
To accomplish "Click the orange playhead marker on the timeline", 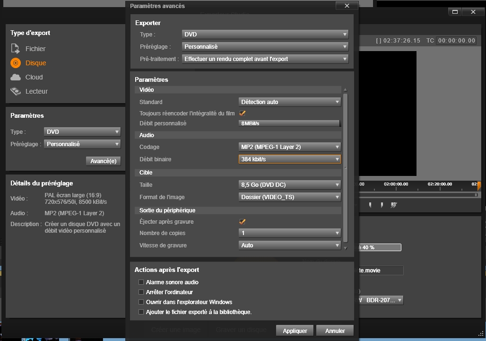I will coord(479,185).
